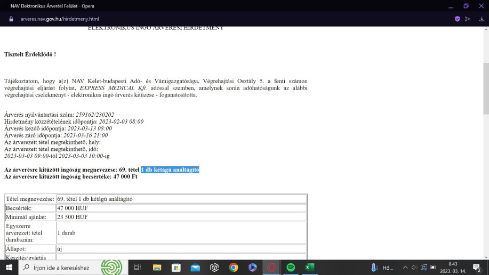Click the Opera Flow send icon

468,19
